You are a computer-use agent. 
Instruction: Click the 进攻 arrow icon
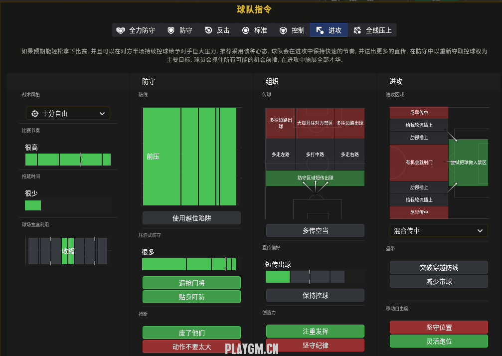pyautogui.click(x=320, y=30)
